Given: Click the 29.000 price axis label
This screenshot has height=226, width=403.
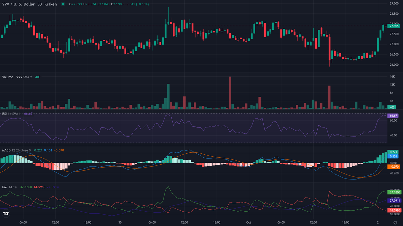Looking at the screenshot, I should click(394, 3).
